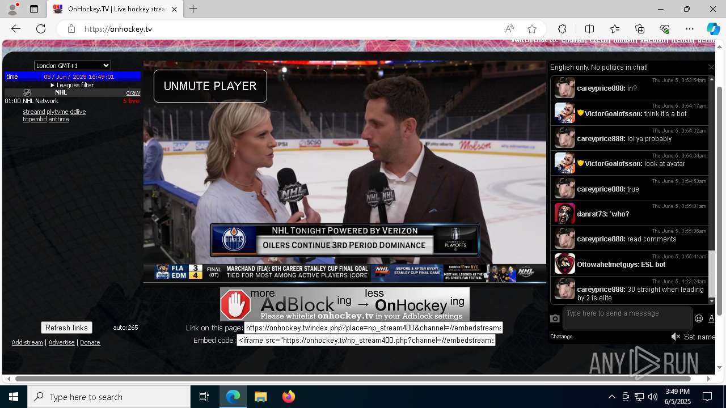Click Refresh links button
The width and height of the screenshot is (726, 408).
coord(66,328)
